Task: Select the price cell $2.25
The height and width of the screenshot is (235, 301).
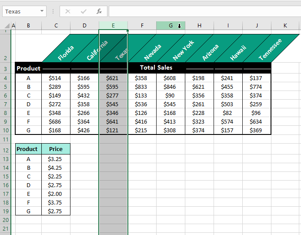Action: coord(56,176)
